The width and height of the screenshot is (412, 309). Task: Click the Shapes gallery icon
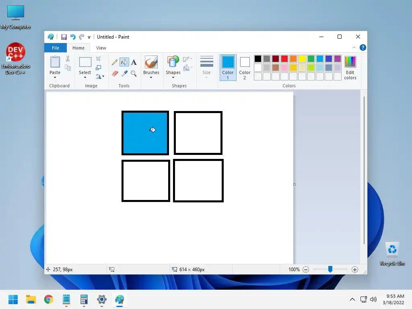173,62
